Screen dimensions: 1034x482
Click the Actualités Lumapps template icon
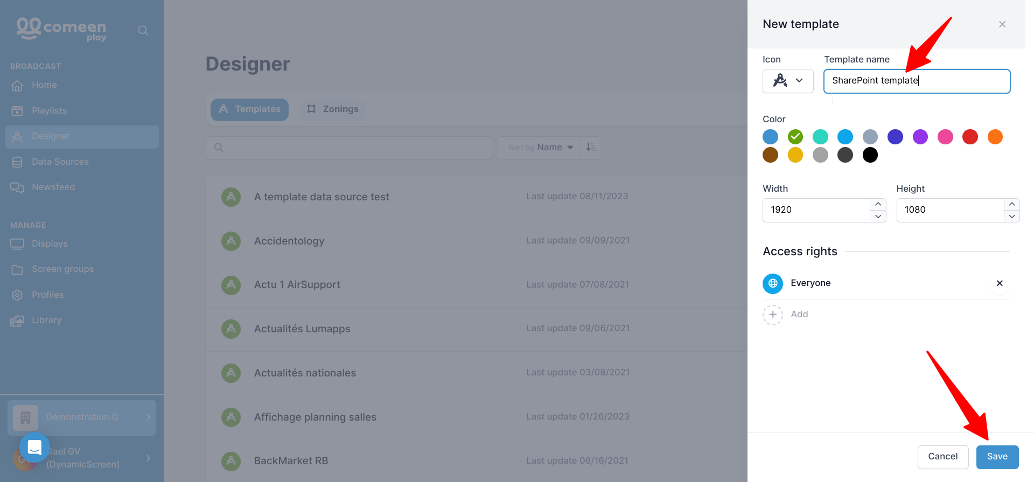click(231, 329)
